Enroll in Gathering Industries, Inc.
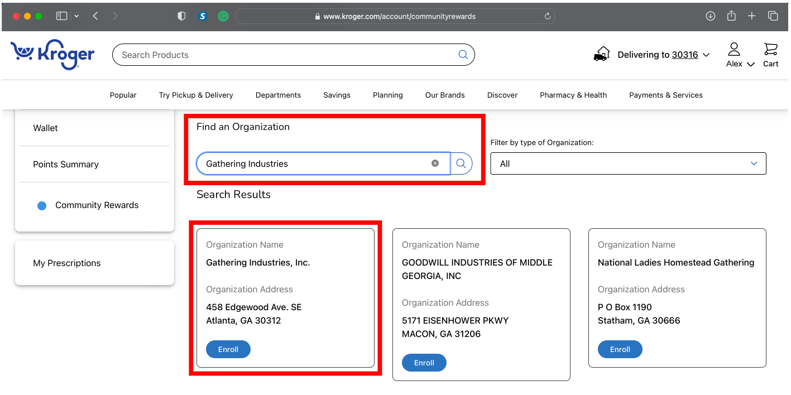 [x=228, y=349]
